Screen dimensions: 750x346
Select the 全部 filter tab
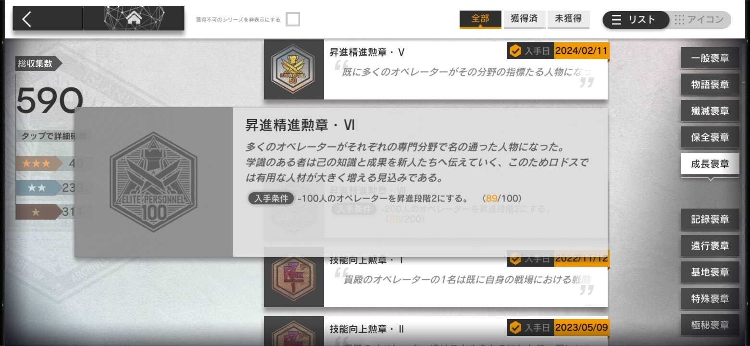pyautogui.click(x=480, y=19)
